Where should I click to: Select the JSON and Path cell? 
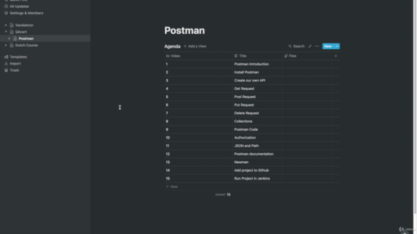coord(257,146)
